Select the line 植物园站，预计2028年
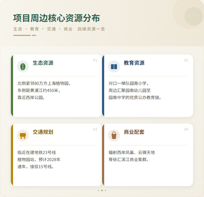This screenshot has width=204, height=197. 39,159
